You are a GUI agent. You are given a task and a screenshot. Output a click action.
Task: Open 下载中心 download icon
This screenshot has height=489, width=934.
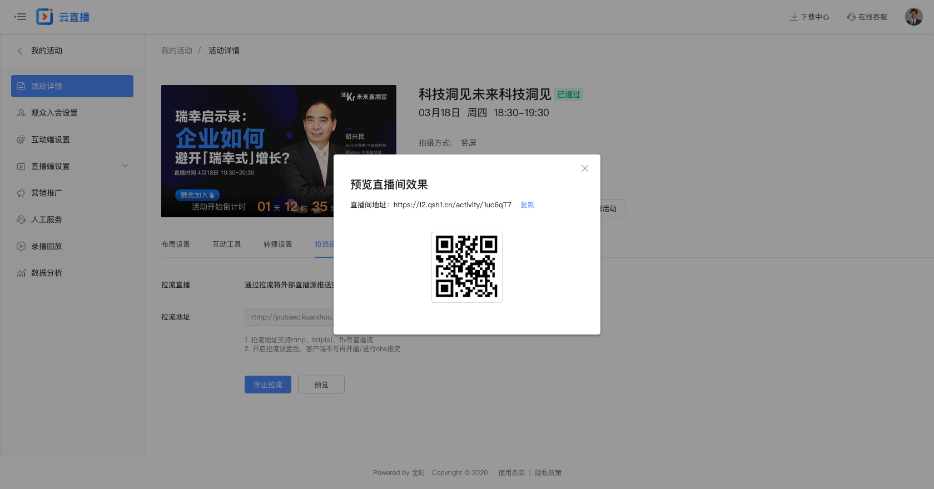(794, 17)
